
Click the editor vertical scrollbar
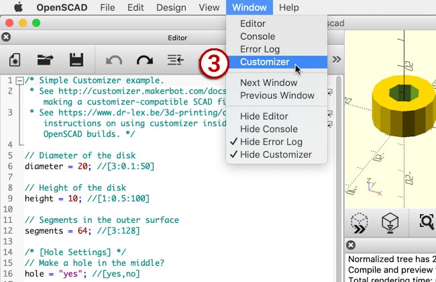338,178
